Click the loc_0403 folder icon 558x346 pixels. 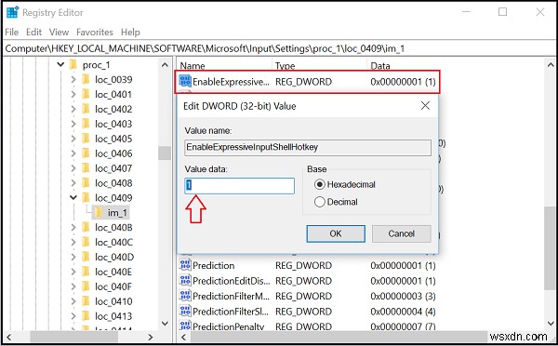click(86, 124)
